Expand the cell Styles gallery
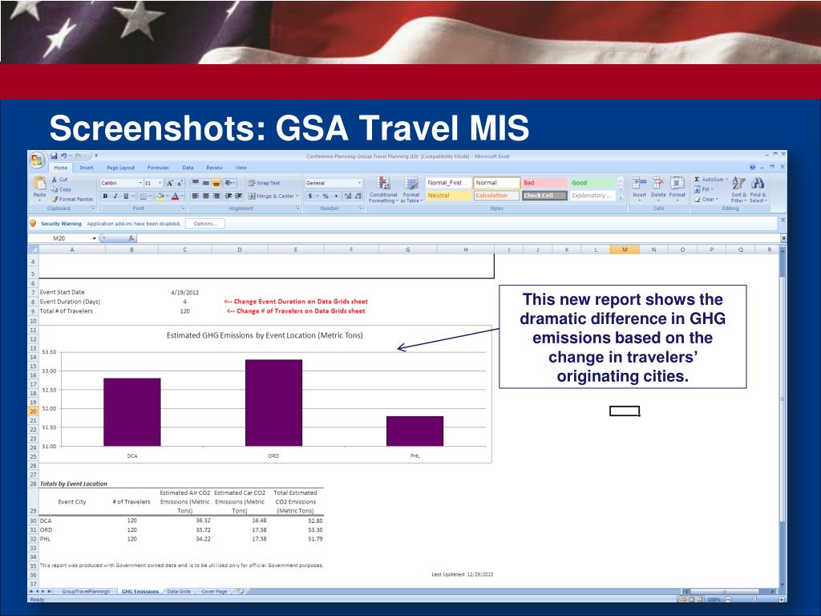This screenshot has height=616, width=821. pyautogui.click(x=621, y=197)
